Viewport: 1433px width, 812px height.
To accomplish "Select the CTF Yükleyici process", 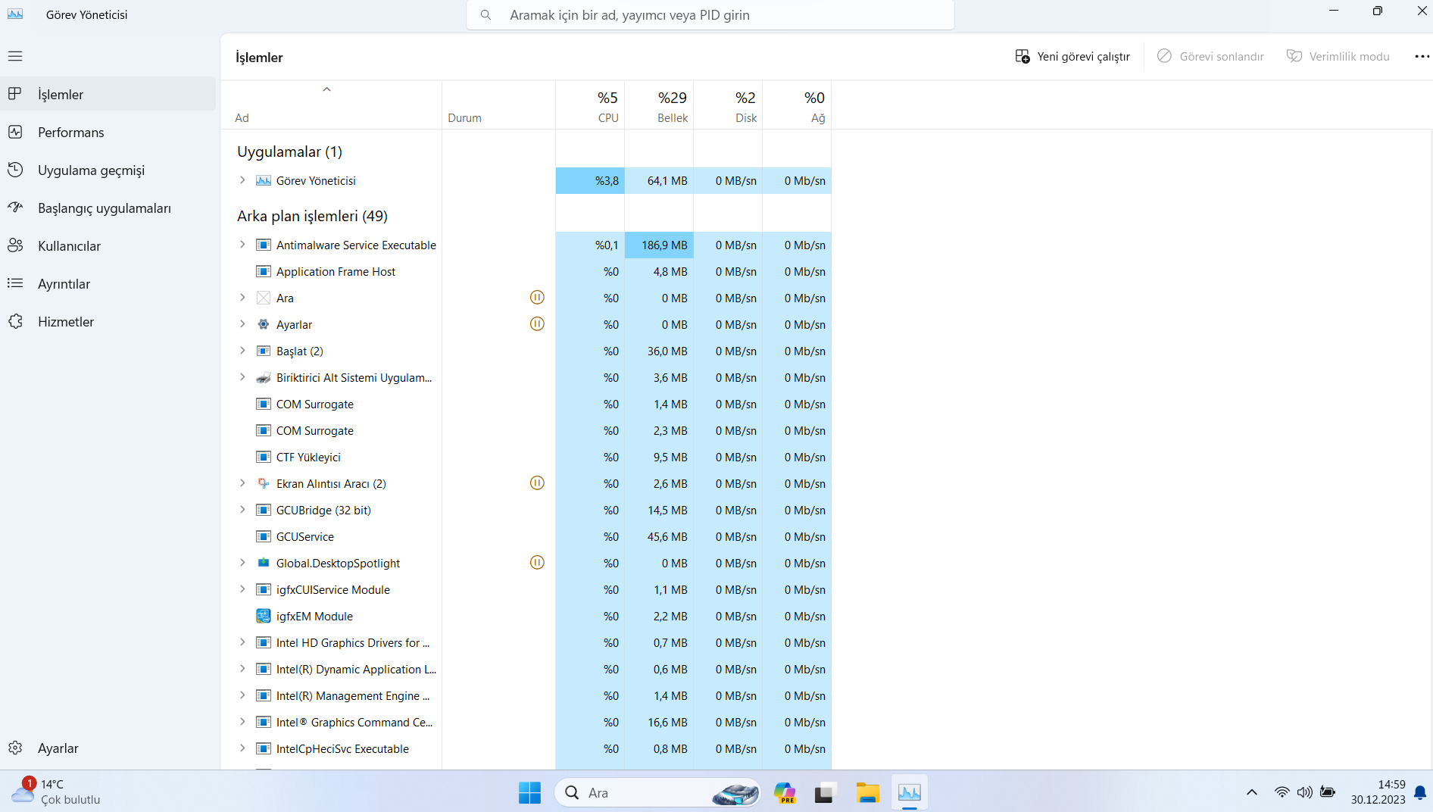I will [x=526, y=457].
